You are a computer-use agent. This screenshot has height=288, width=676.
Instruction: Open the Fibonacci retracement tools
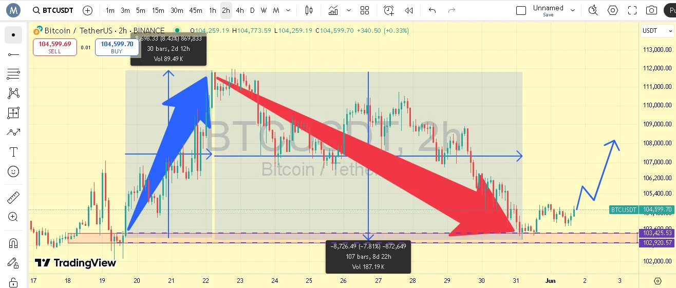tap(13, 74)
